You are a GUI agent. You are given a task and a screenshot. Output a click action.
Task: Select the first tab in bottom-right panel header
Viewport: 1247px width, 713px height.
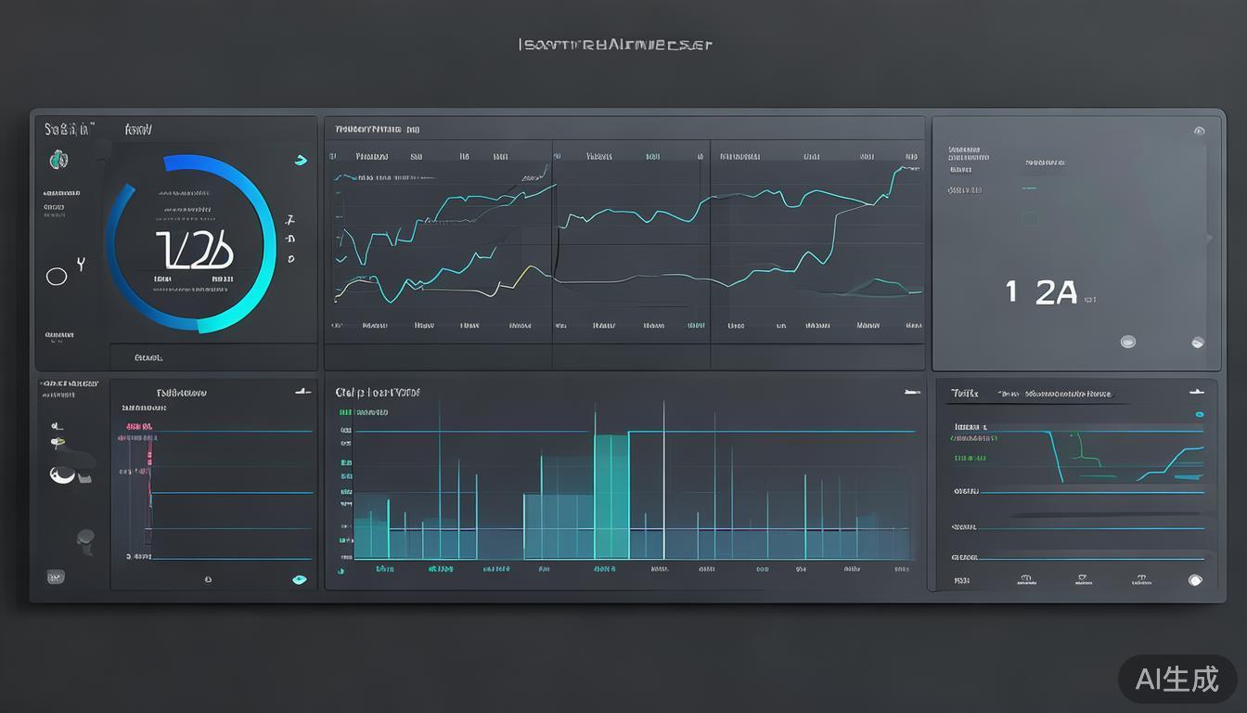[965, 394]
